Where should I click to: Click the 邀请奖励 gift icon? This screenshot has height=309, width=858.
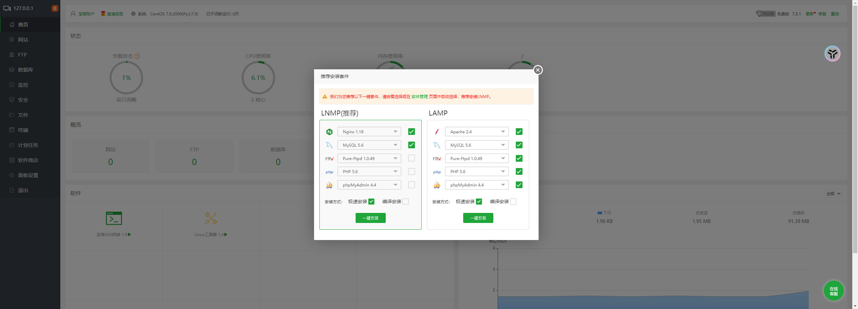[x=103, y=14]
